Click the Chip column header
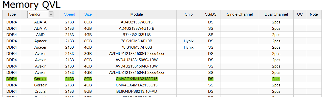Viewport: 324px width, 97px height. coord(189,14)
